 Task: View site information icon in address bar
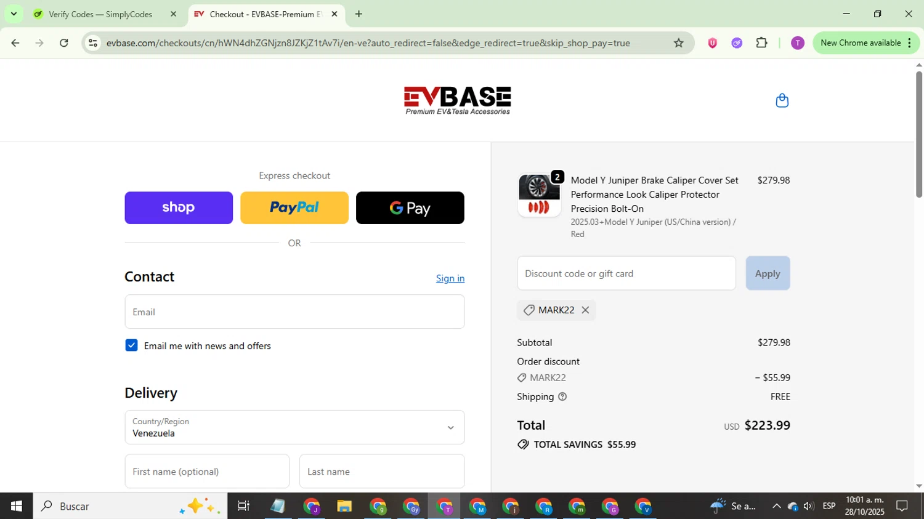(x=93, y=43)
